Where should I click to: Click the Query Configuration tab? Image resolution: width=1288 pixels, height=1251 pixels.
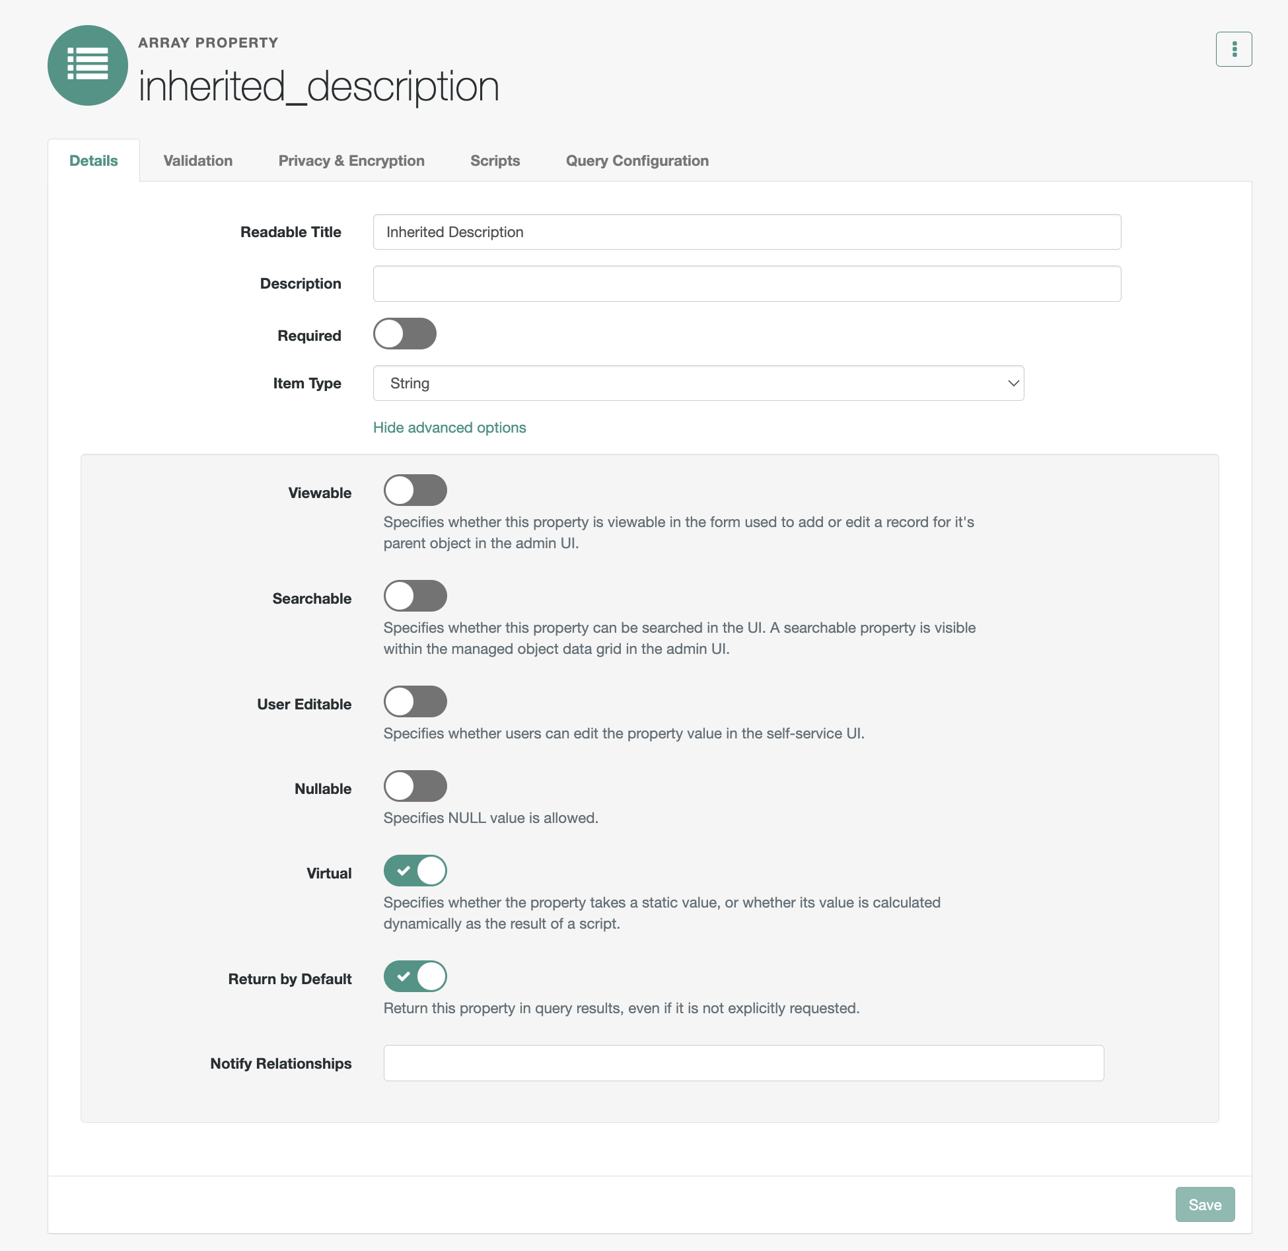pos(637,160)
